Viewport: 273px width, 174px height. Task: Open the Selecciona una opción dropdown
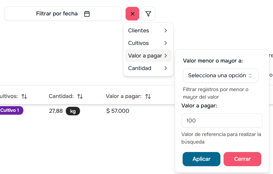220,75
